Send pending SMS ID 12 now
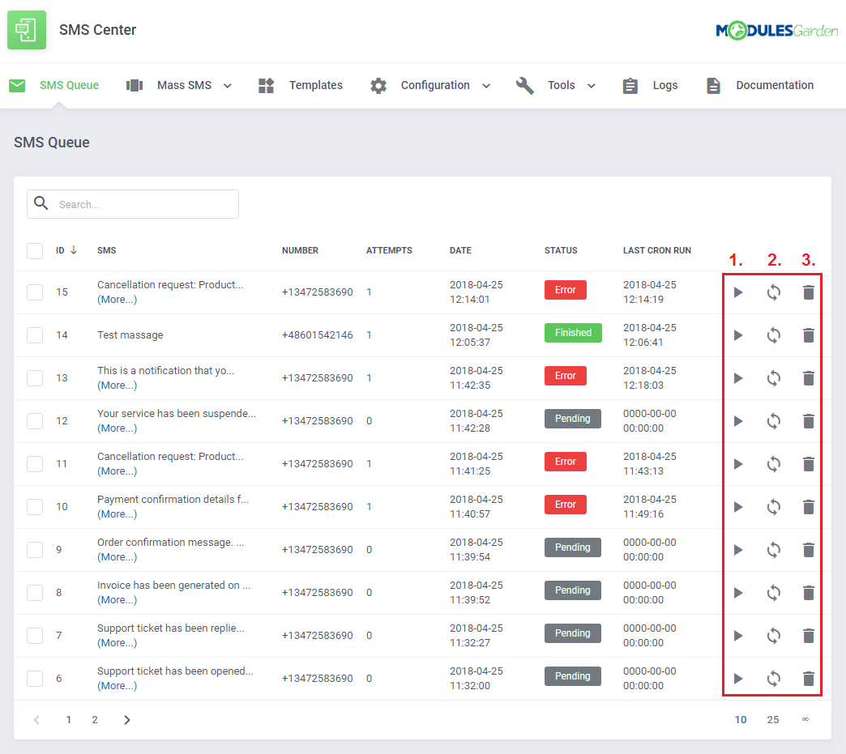The image size is (846, 754). [738, 421]
